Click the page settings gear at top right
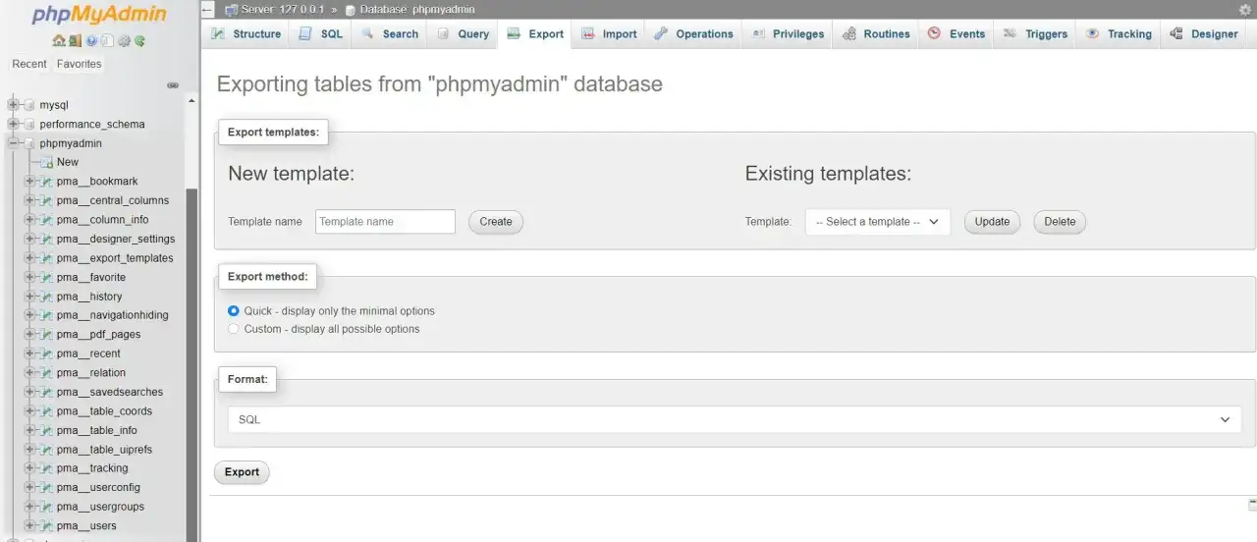1257x542 pixels. (x=1246, y=9)
